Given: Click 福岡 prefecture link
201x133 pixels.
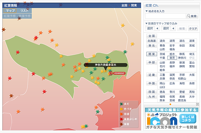Looking at the screenshot, I should pyautogui.click(x=162, y=97).
